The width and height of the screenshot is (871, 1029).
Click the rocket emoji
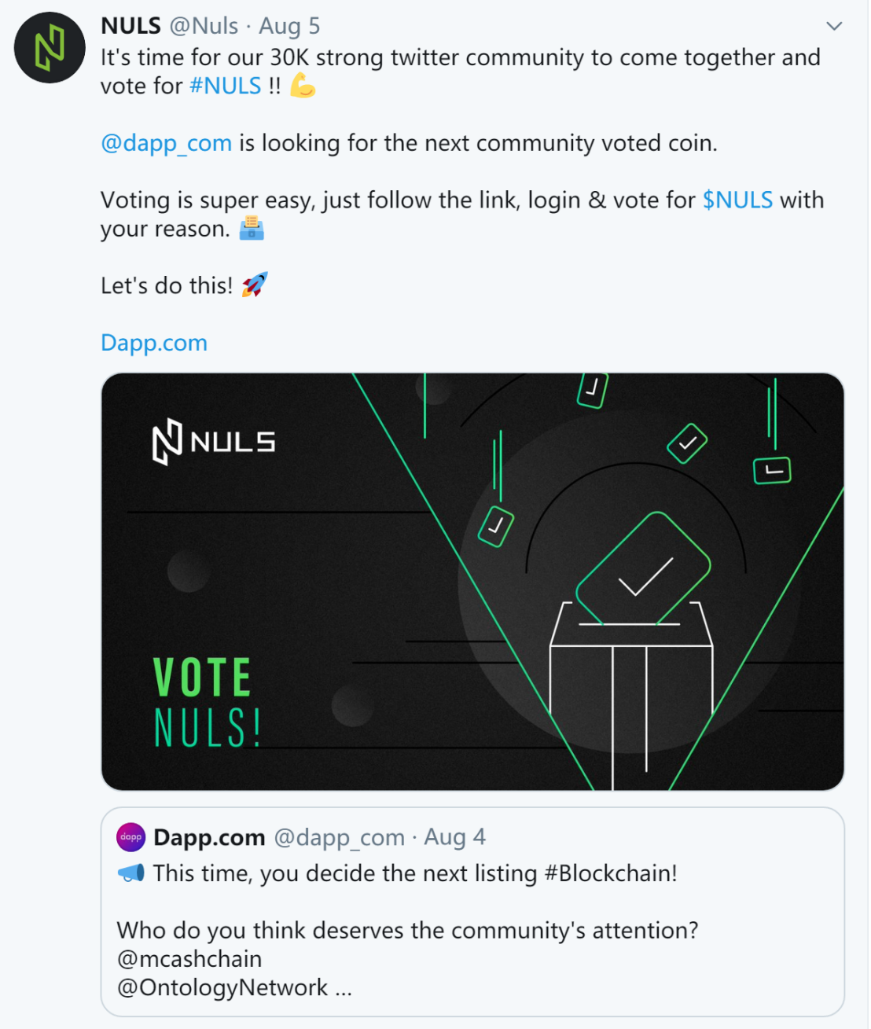coord(255,285)
